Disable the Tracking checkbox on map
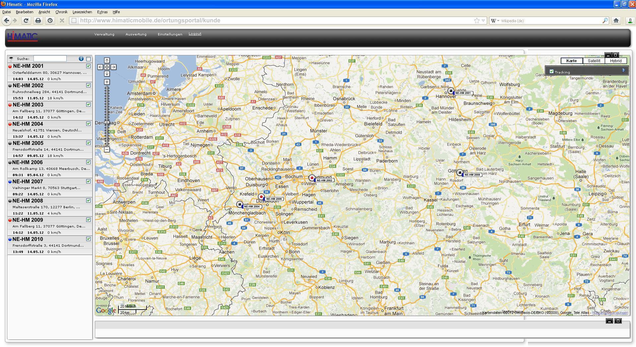This screenshot has width=636, height=347. (551, 72)
